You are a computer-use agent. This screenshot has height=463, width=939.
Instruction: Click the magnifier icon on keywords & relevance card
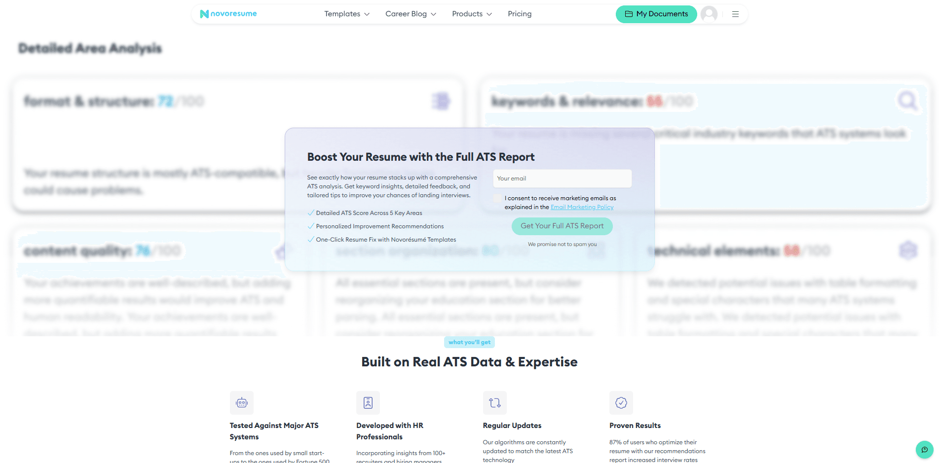907,101
